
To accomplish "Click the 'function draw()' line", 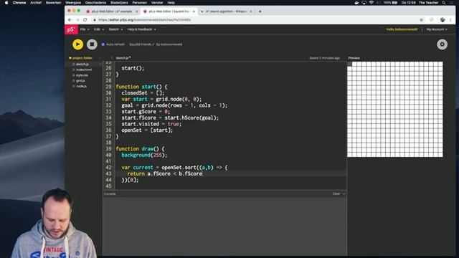I will click(x=140, y=149).
